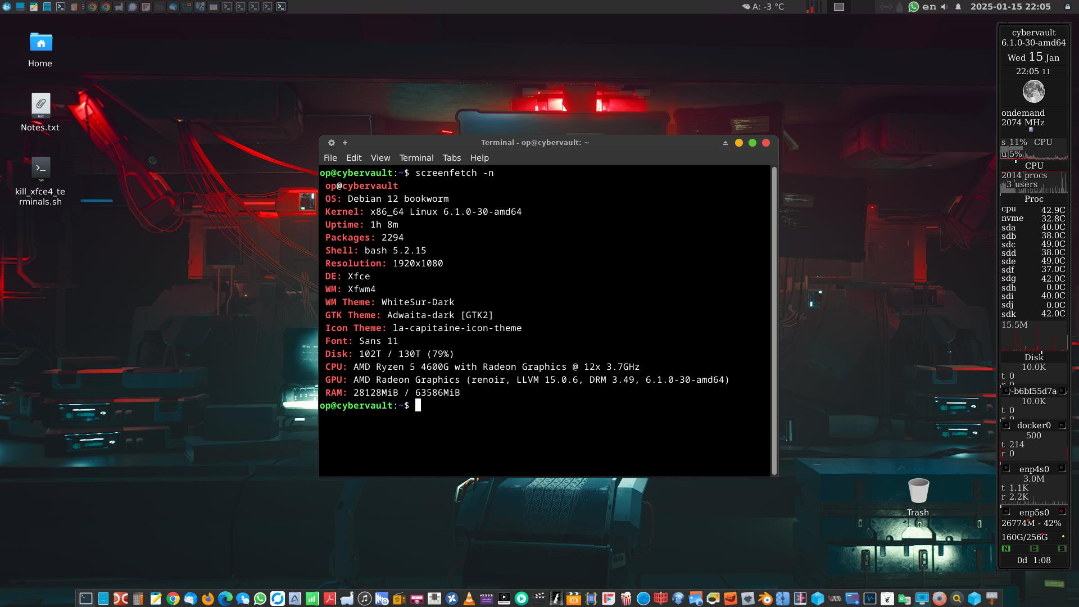The height and width of the screenshot is (607, 1079).
Task: Toggle the notifications bell in the top panel
Action: click(958, 7)
